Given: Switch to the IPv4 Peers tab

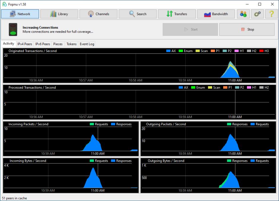Looking at the screenshot, I should (25, 44).
